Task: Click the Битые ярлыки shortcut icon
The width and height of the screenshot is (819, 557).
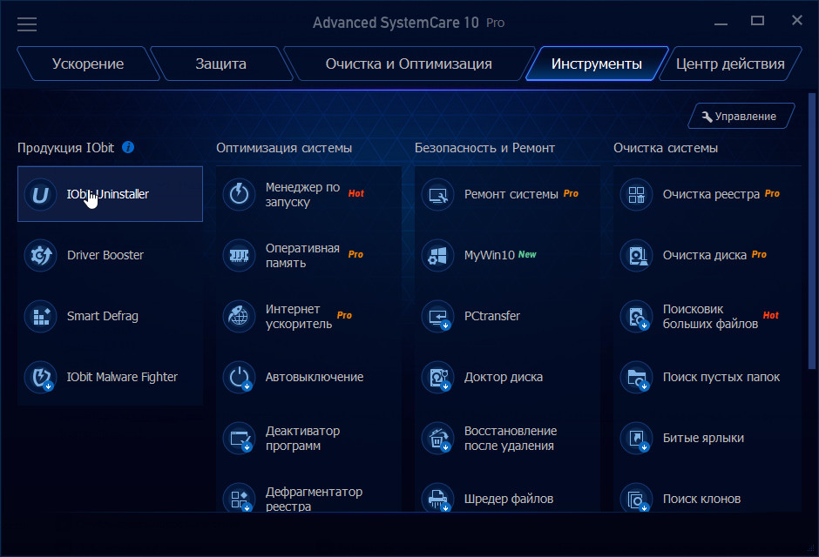Action: point(636,438)
